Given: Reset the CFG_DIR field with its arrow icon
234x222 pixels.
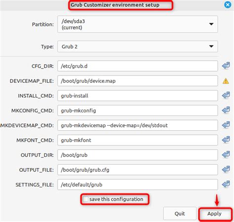Looking at the screenshot, I should coord(226,66).
